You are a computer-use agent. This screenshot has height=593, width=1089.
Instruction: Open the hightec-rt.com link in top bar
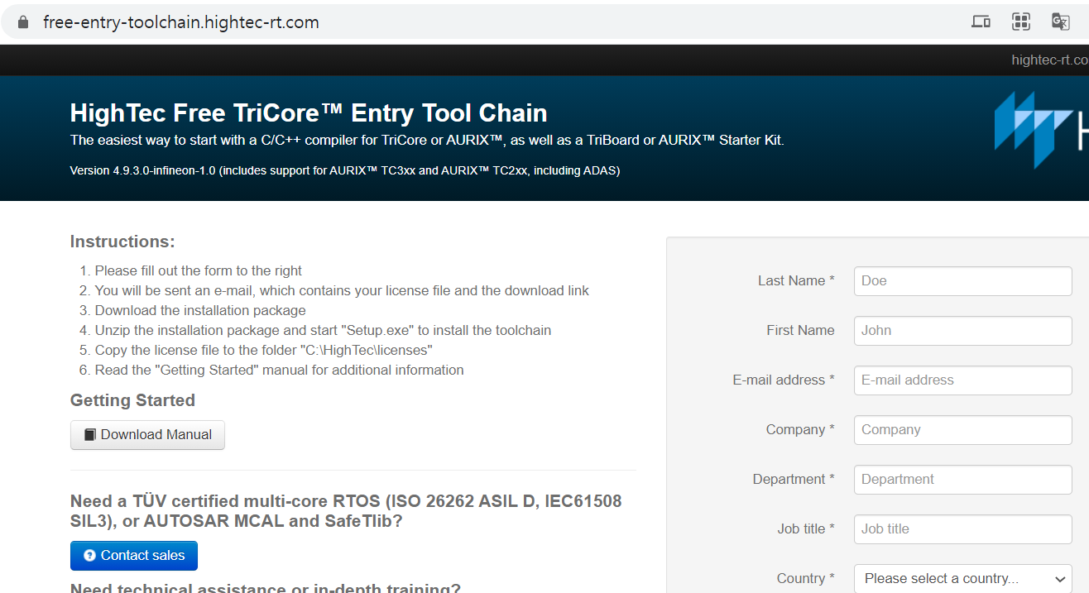1049,60
